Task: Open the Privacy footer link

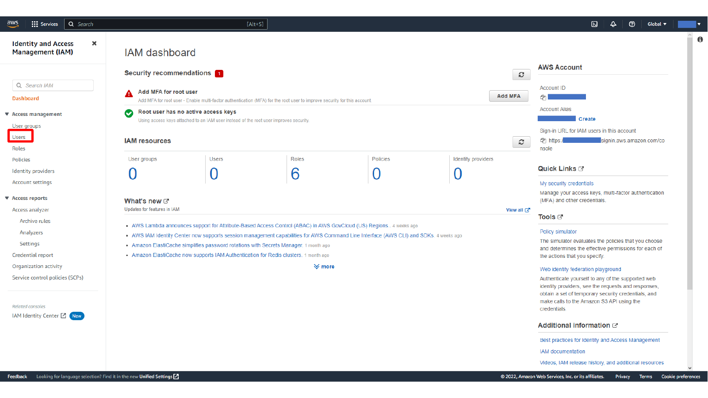Action: [622, 377]
